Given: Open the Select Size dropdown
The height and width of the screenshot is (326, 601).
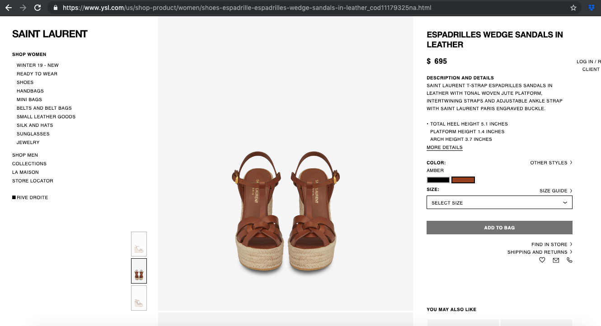Looking at the screenshot, I should (499, 203).
